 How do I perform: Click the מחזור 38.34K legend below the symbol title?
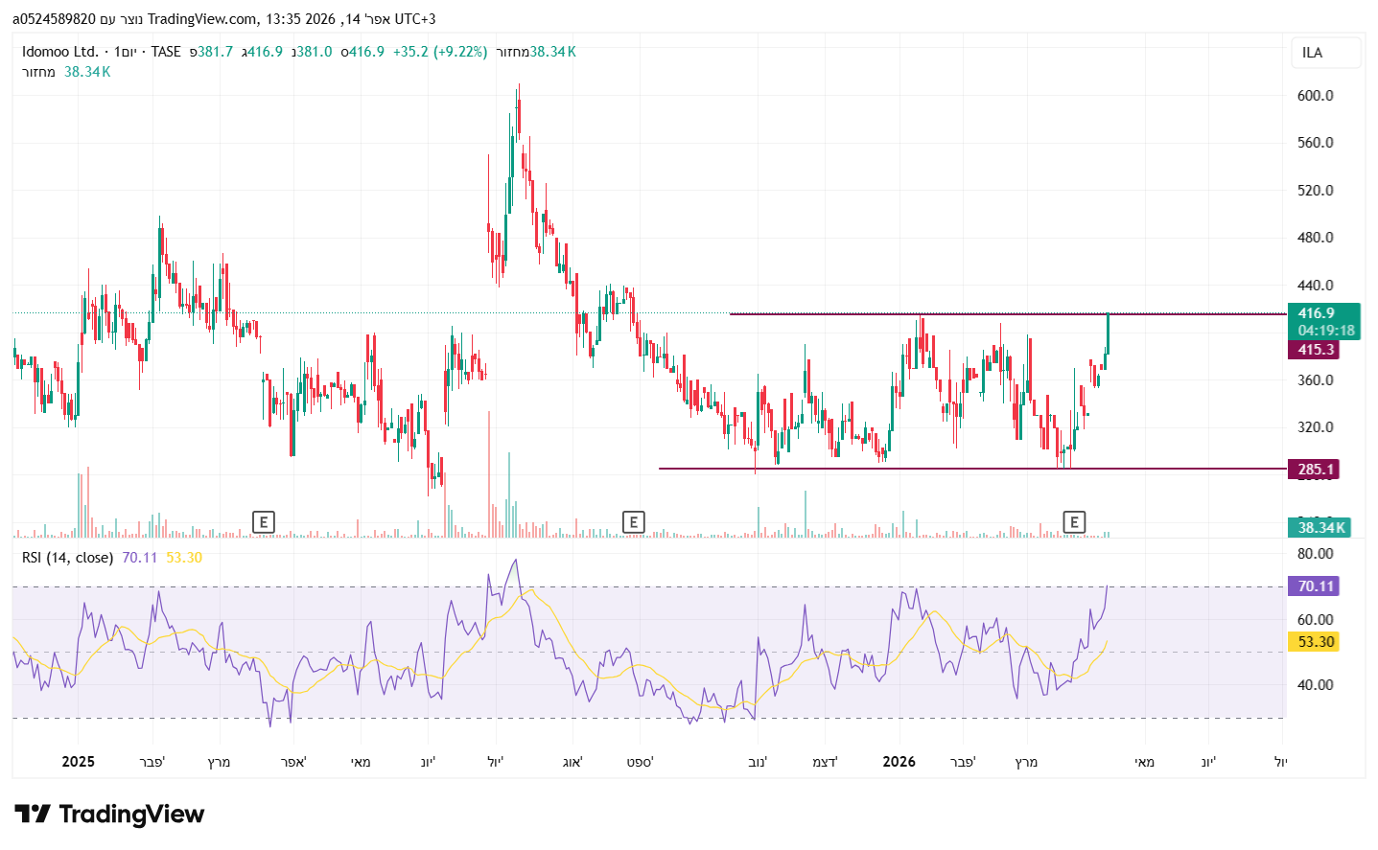pyautogui.click(x=66, y=72)
